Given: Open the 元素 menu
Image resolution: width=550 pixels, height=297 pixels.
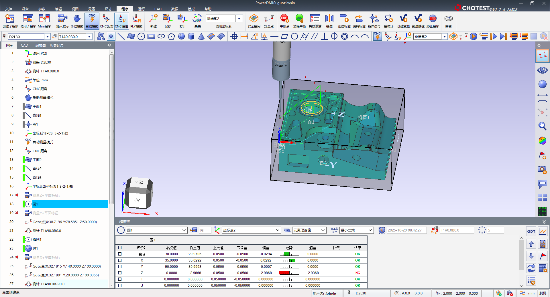Looking at the screenshot, I should (x=92, y=9).
